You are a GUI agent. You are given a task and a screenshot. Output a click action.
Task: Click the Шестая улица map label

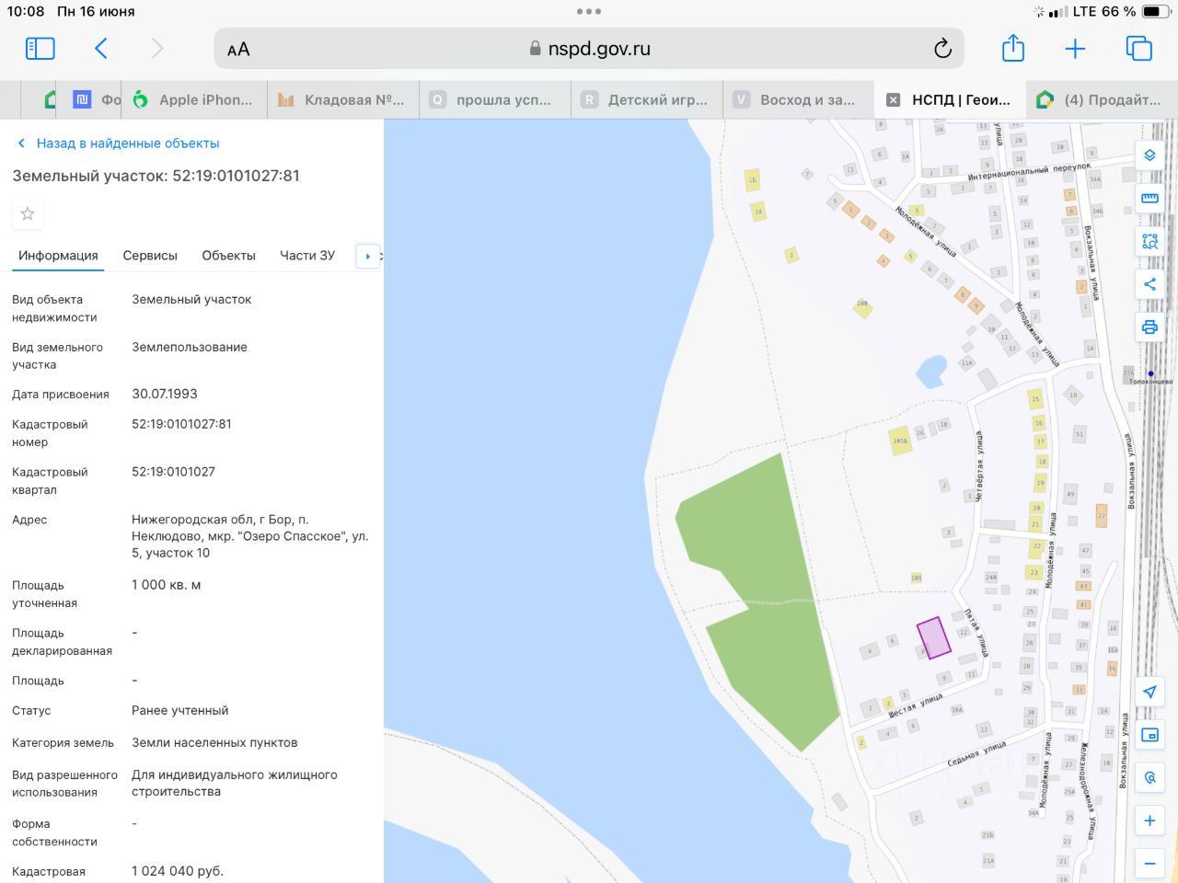(915, 705)
